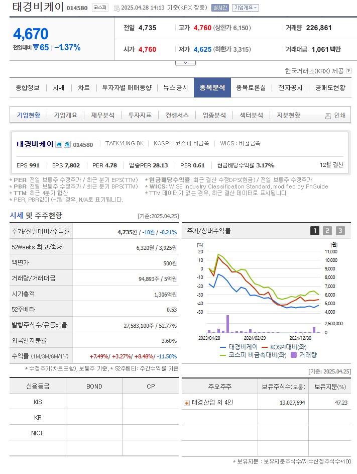Click the 거래량 value 226,861
Screen dimensions: 357x474
point(319,28)
